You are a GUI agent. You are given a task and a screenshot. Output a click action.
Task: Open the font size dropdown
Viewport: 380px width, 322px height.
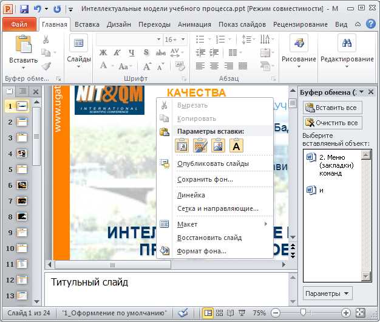click(183, 39)
